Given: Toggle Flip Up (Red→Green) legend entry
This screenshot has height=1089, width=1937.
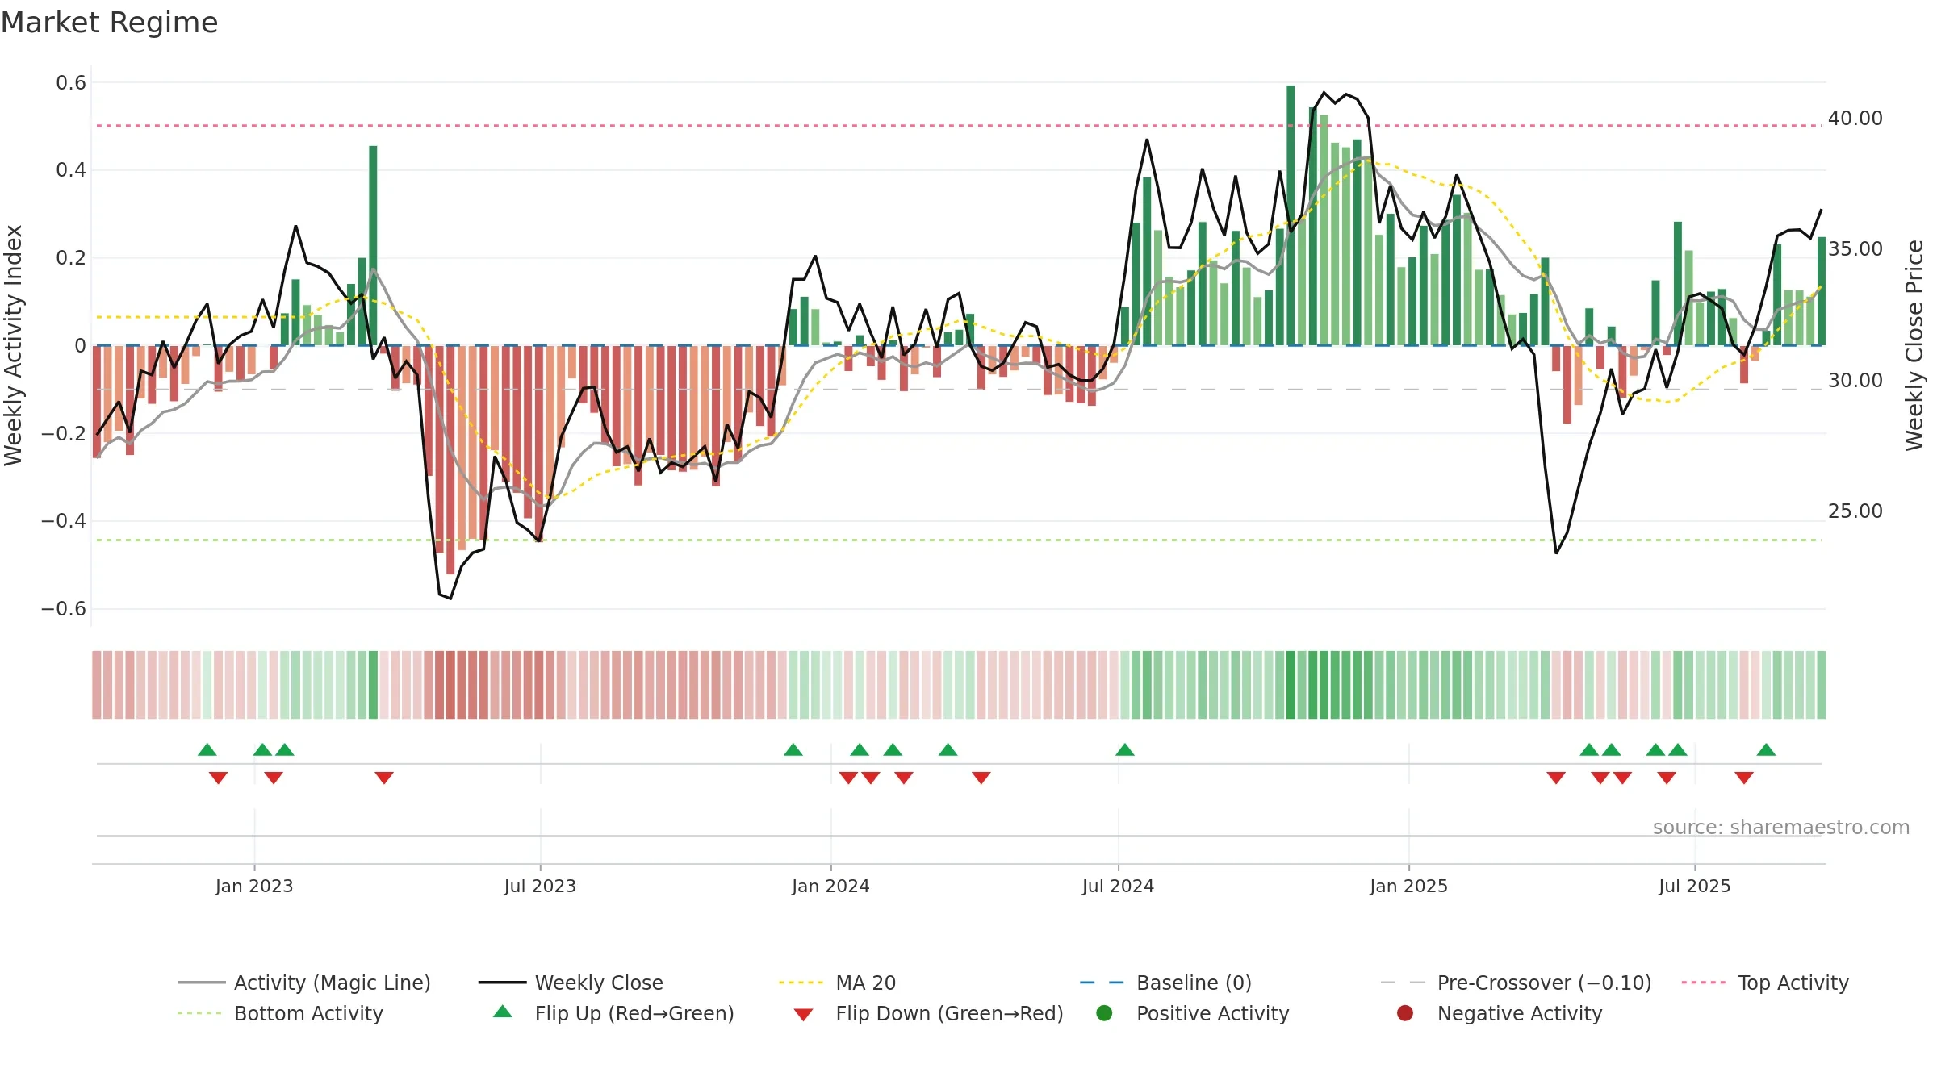Looking at the screenshot, I should pyautogui.click(x=613, y=1013).
